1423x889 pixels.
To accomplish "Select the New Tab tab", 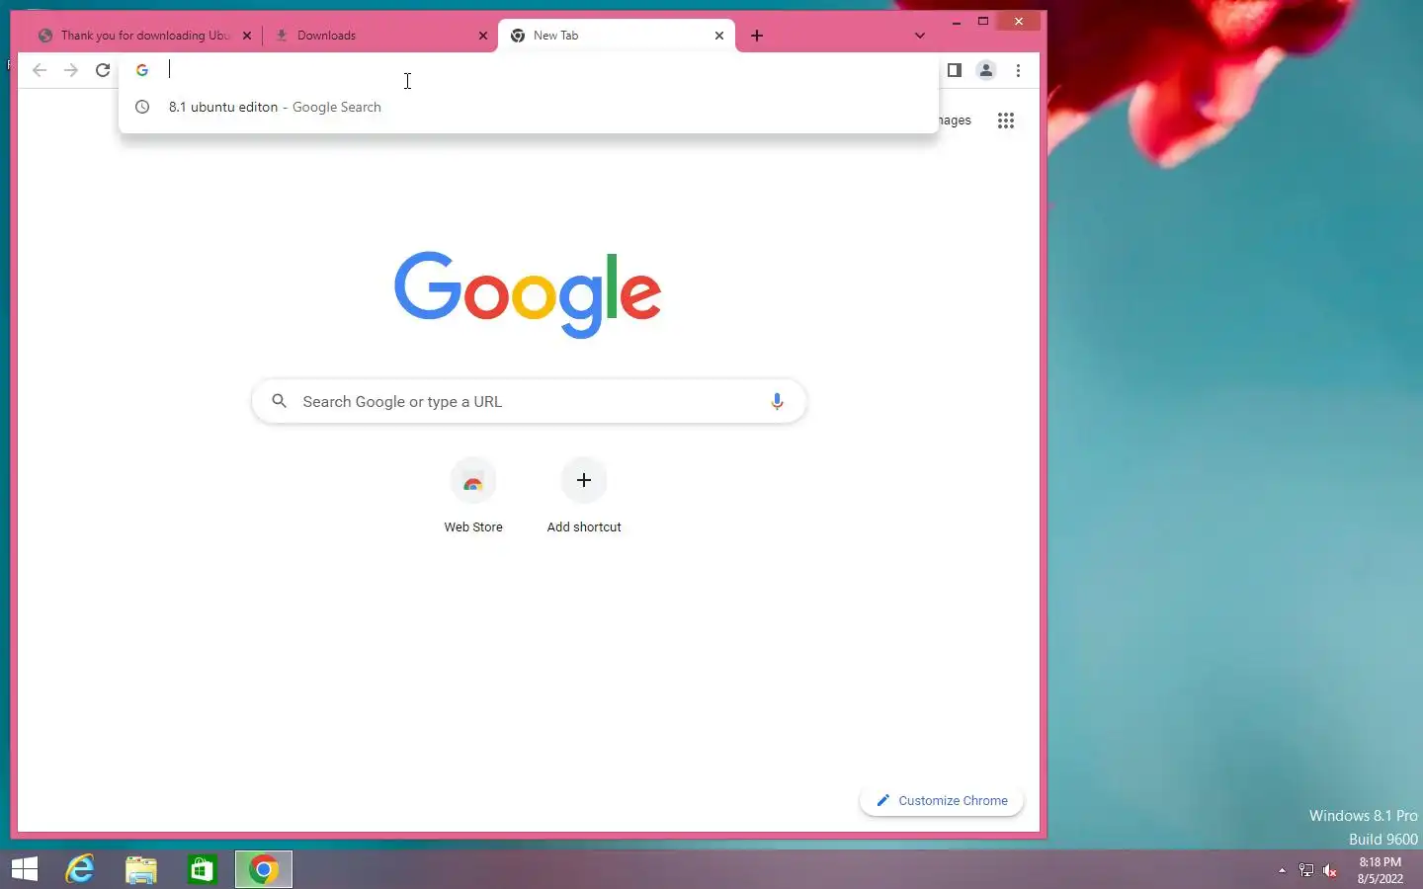I will coord(617,36).
